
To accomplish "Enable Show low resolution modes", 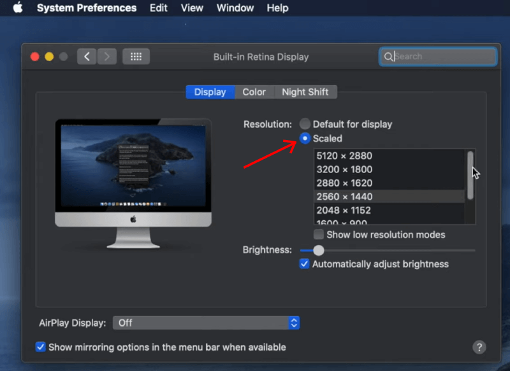I will coord(317,234).
